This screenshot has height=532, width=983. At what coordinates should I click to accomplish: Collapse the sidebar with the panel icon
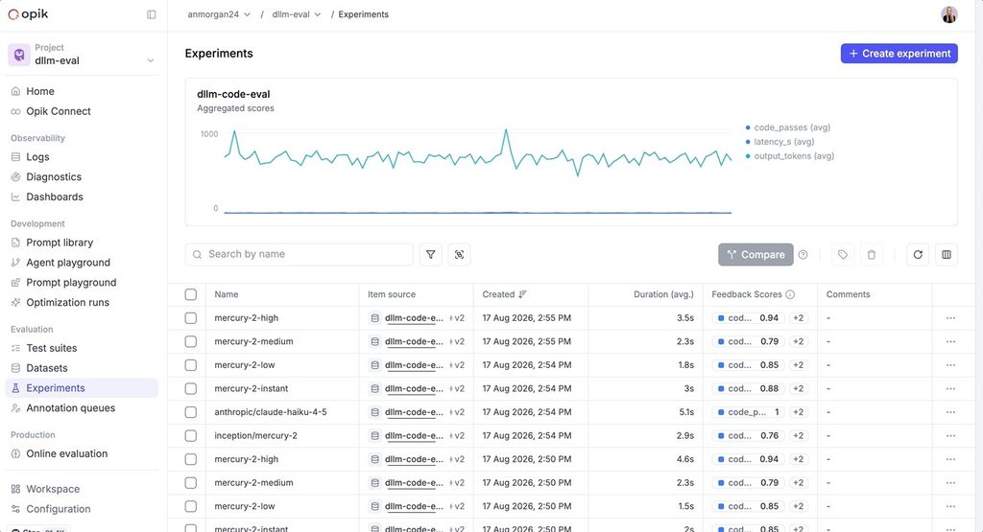[x=151, y=14]
